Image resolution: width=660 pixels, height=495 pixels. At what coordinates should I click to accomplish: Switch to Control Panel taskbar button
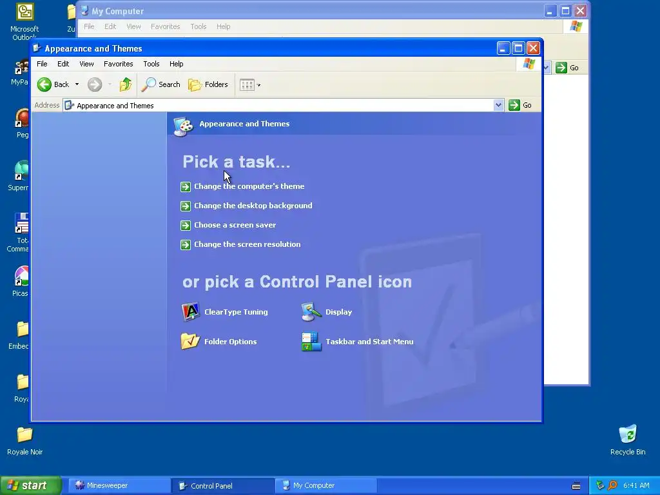[x=222, y=485]
